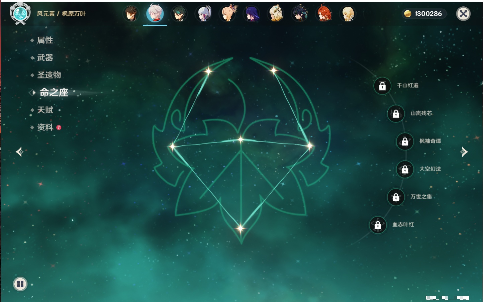This screenshot has height=302, width=483.
Task: Click the constellation star at the far right
Action: tap(310, 146)
